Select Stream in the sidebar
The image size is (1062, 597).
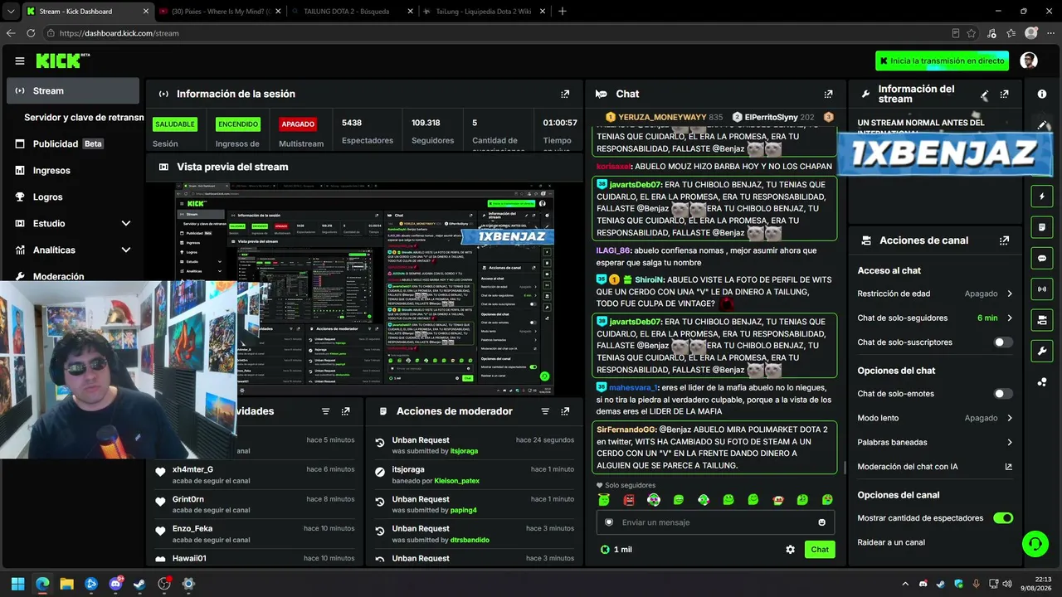click(x=73, y=90)
